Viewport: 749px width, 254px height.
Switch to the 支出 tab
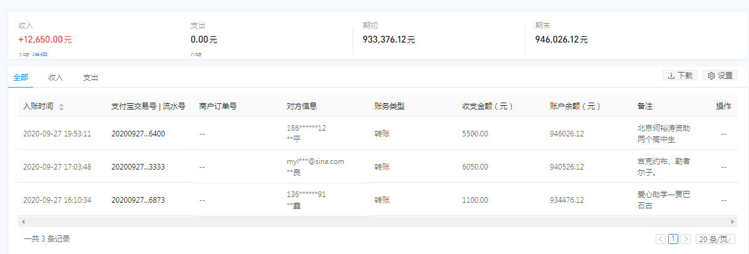click(x=91, y=78)
